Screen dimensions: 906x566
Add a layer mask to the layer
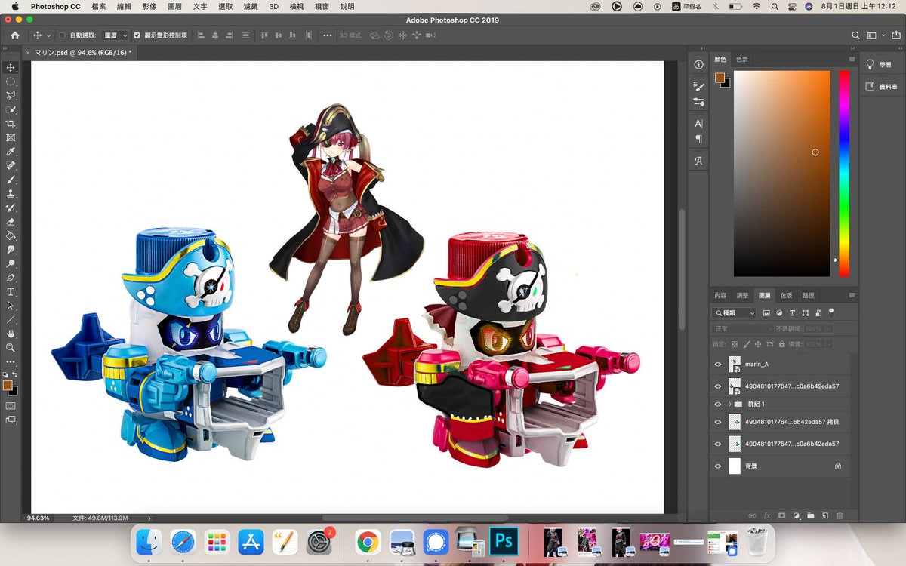click(x=781, y=515)
